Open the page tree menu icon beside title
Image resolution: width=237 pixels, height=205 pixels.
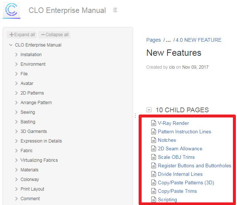pos(115,10)
